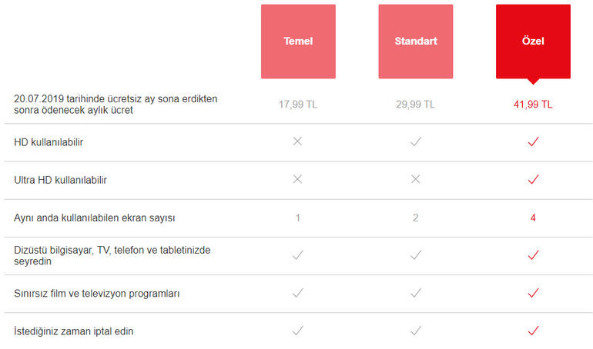
Task: Choose the Standart plan box
Action: (415, 42)
